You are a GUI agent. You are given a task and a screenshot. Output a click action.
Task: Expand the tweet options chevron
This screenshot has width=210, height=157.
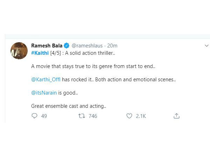[206, 46]
